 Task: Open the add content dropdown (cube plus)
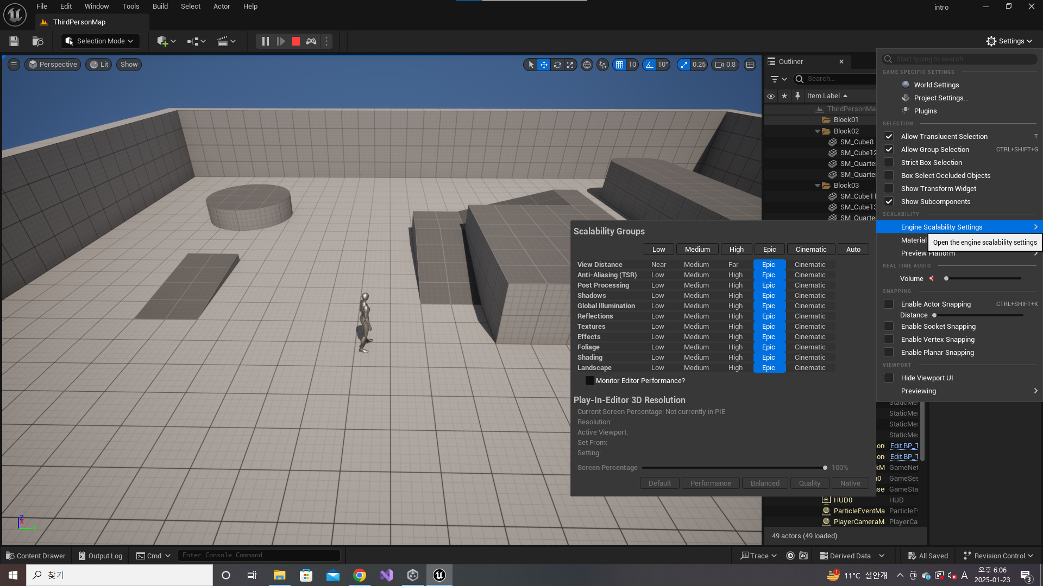click(166, 41)
